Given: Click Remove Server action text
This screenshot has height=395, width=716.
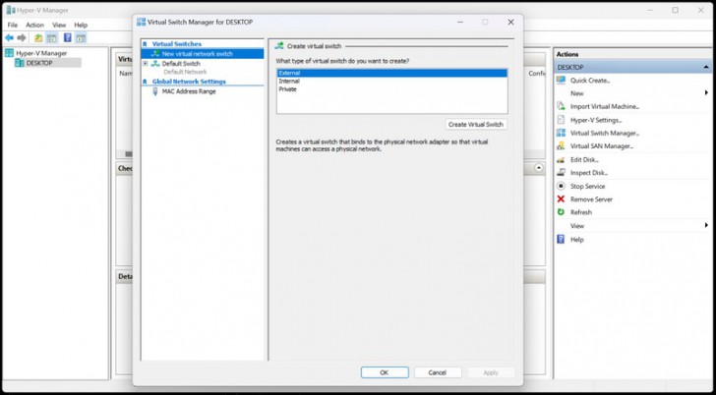Looking at the screenshot, I should (591, 199).
